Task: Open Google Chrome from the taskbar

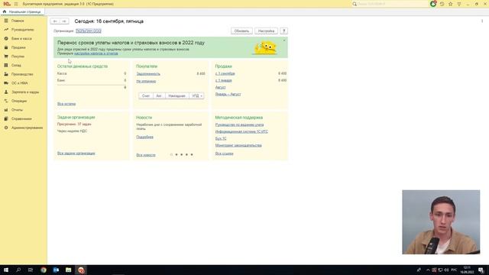Action: (44, 270)
